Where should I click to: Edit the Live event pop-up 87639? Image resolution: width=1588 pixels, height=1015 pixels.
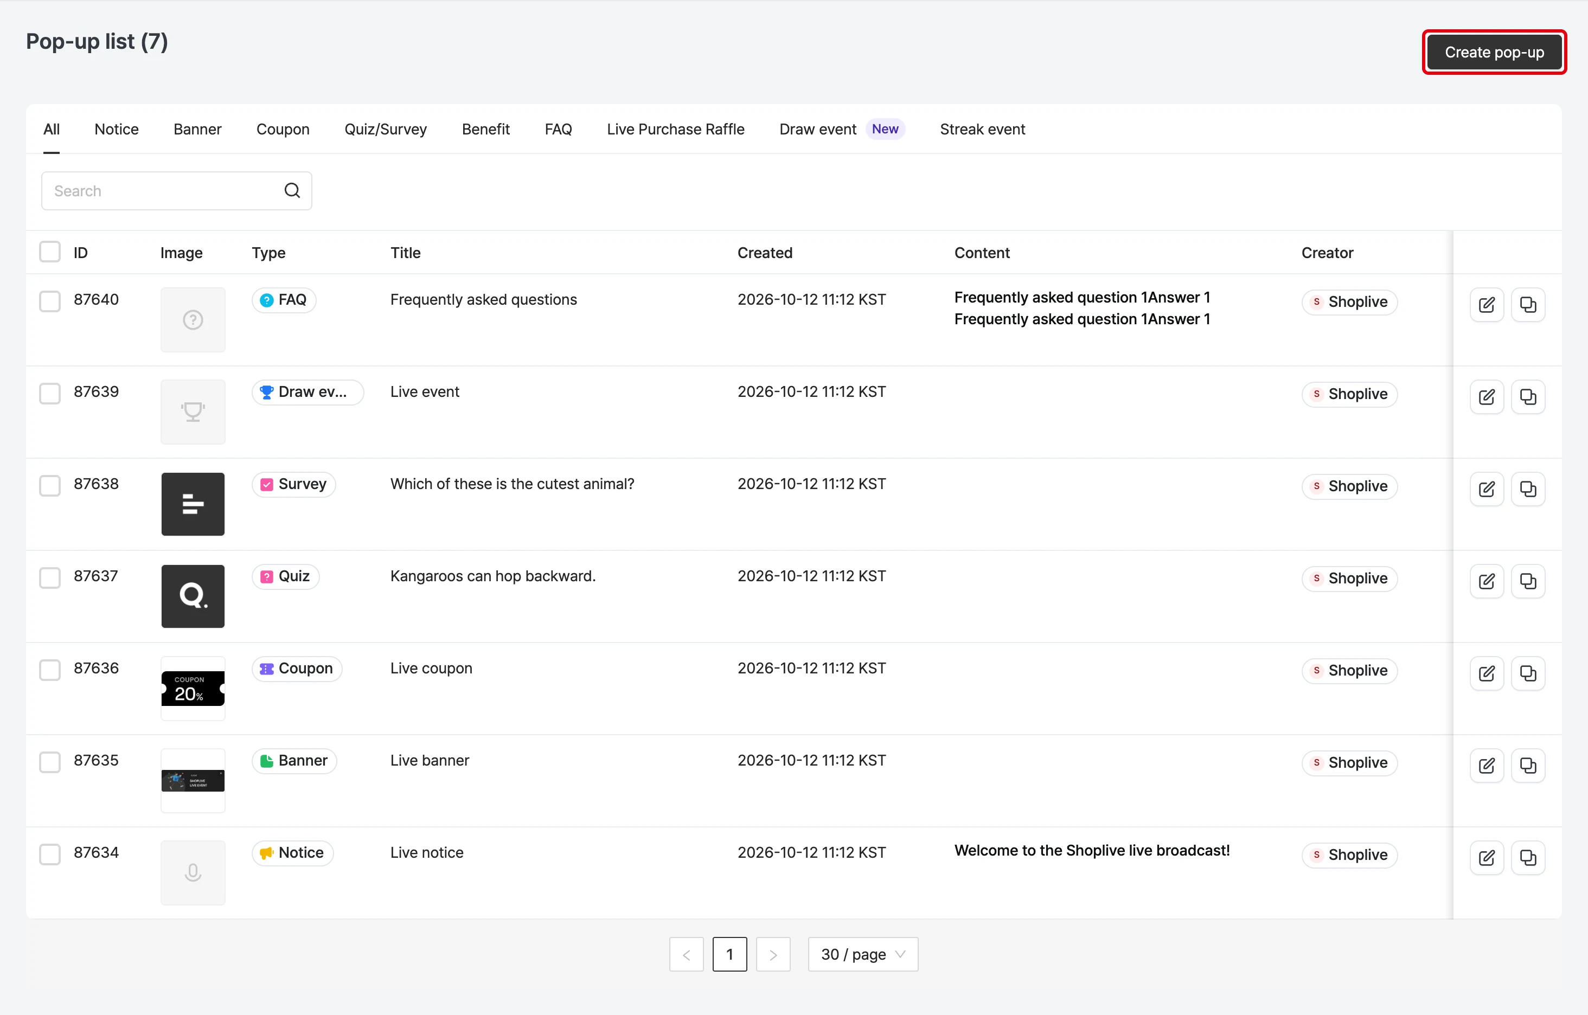(x=1487, y=397)
